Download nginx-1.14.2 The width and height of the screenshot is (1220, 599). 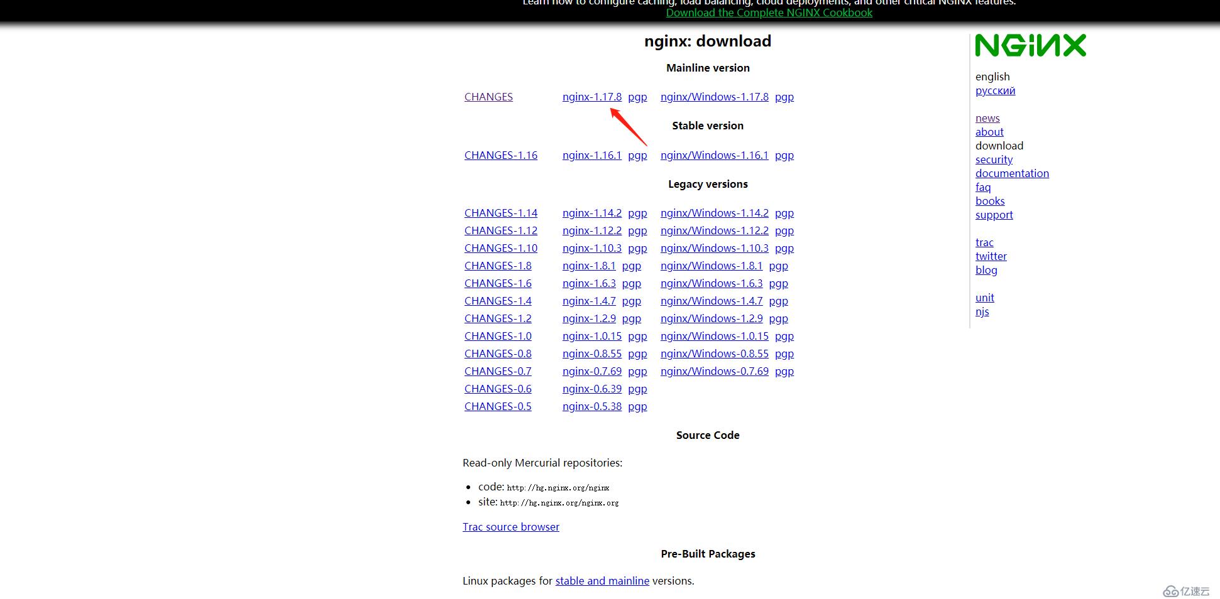pyautogui.click(x=592, y=213)
